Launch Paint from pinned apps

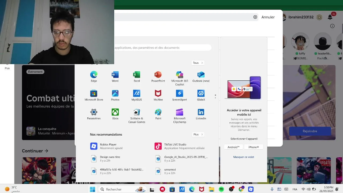[x=158, y=114]
